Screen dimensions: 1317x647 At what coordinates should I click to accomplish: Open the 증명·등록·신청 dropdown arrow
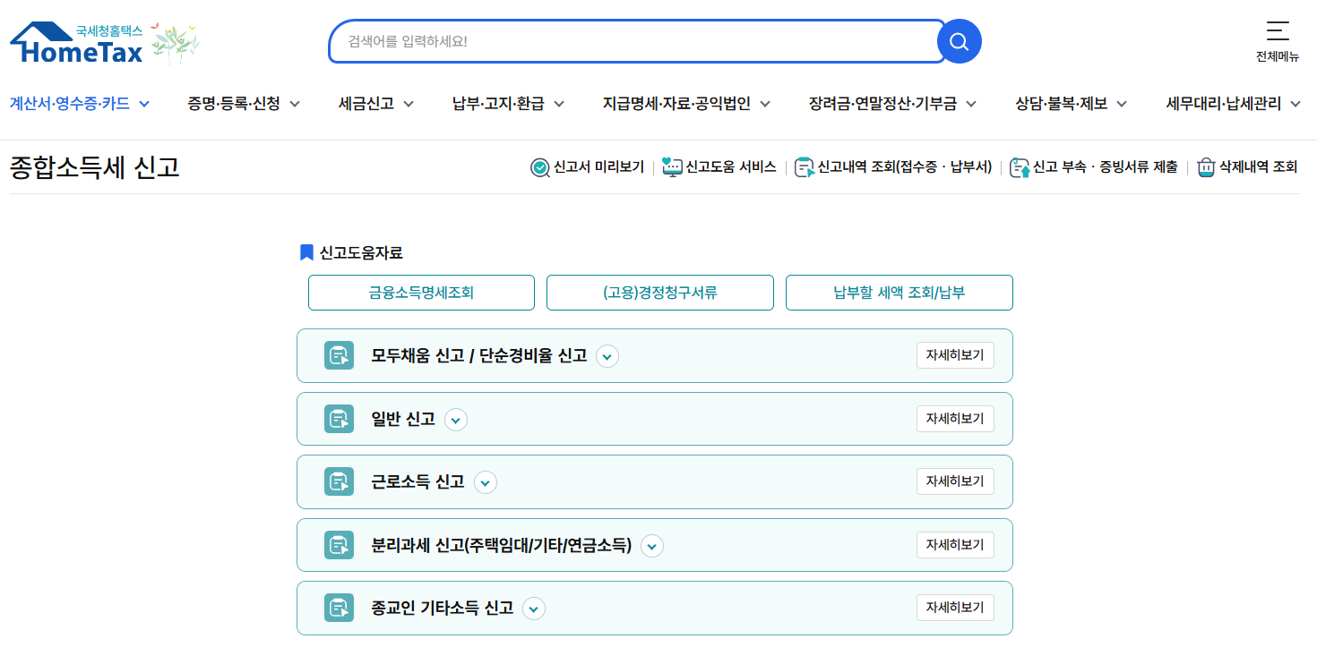pyautogui.click(x=295, y=104)
